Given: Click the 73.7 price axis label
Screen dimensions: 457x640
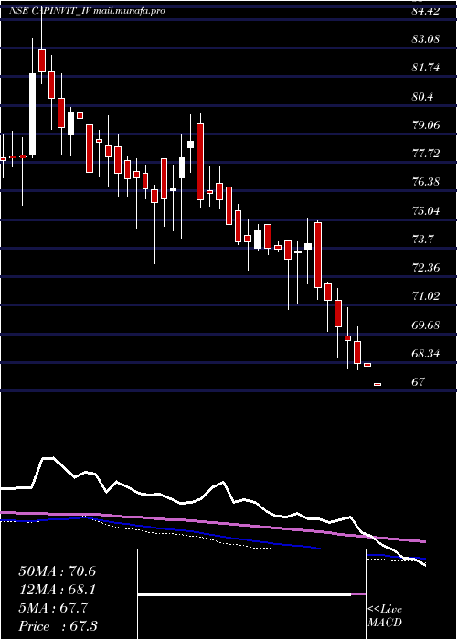Looking at the screenshot, I should click(x=423, y=240).
